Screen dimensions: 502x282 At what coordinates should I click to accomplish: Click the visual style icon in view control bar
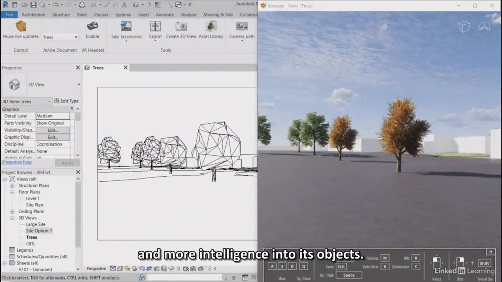click(x=120, y=269)
